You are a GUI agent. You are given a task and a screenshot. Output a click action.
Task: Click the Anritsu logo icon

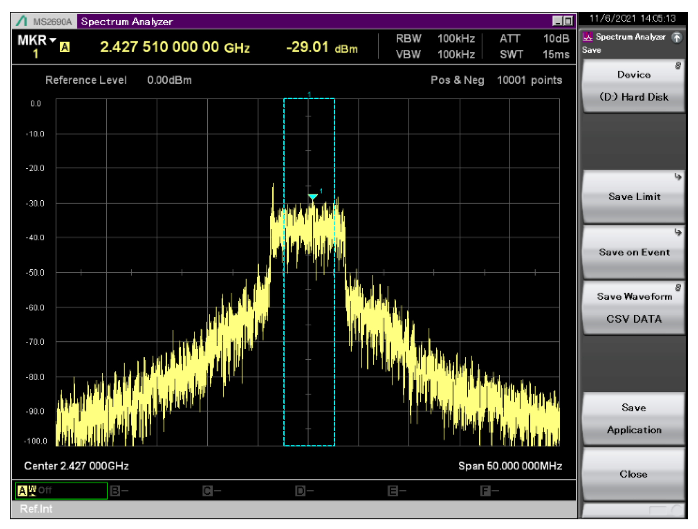pyautogui.click(x=22, y=21)
